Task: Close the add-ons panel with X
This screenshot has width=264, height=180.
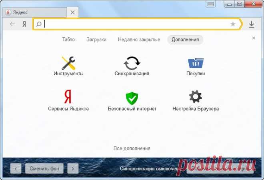Action: point(254,38)
